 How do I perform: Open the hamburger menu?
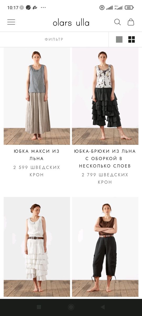[11, 22]
